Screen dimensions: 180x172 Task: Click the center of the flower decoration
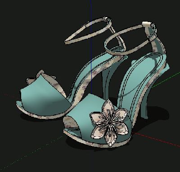[x=110, y=123]
